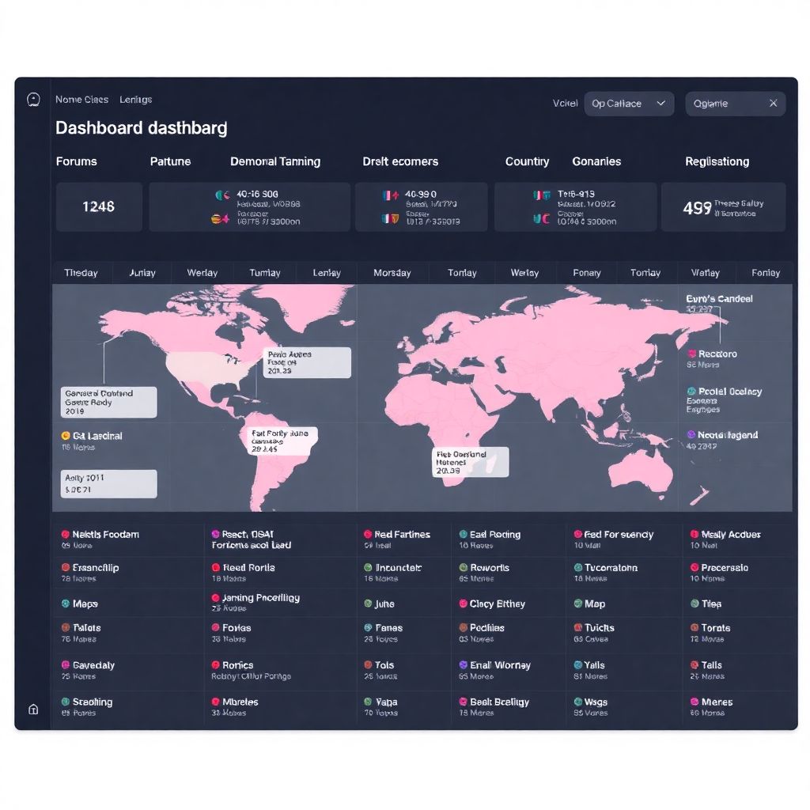Click the purple dot next to Enail Worney
This screenshot has height=810, width=810.
pyautogui.click(x=464, y=665)
